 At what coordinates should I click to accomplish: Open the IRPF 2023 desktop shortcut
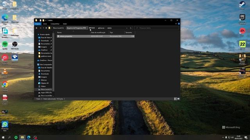coord(15,59)
